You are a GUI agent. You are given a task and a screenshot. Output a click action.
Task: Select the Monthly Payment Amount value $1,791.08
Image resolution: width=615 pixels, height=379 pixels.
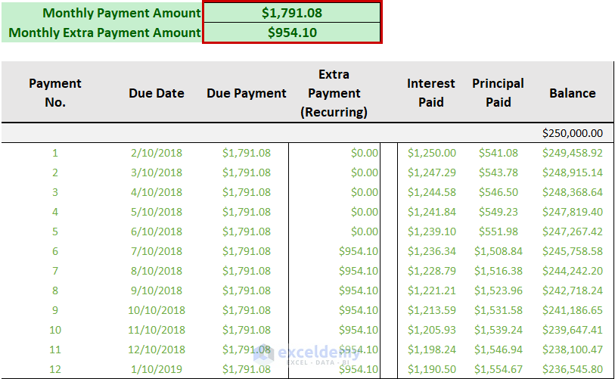pos(292,13)
